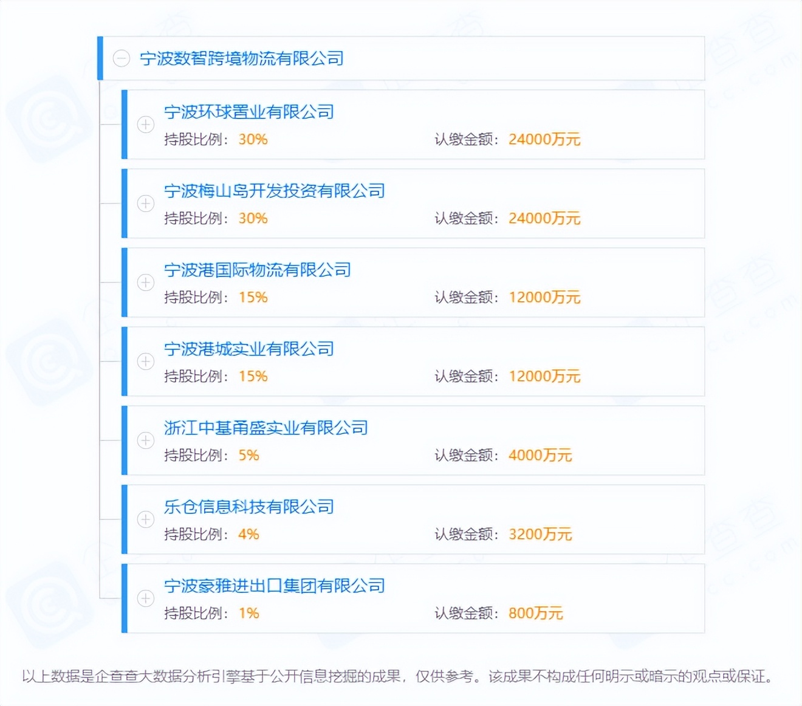Expand the 宁波环球置业有限公司 shareholder node
Viewport: 802px width, 706px height.
[x=145, y=125]
